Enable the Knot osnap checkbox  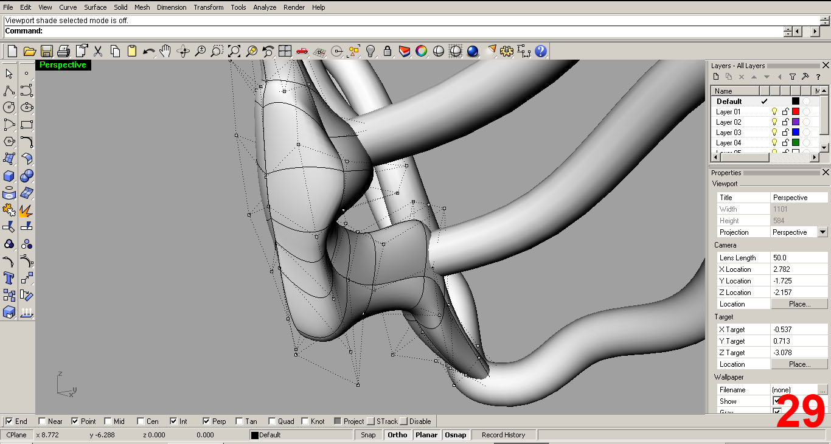point(304,421)
